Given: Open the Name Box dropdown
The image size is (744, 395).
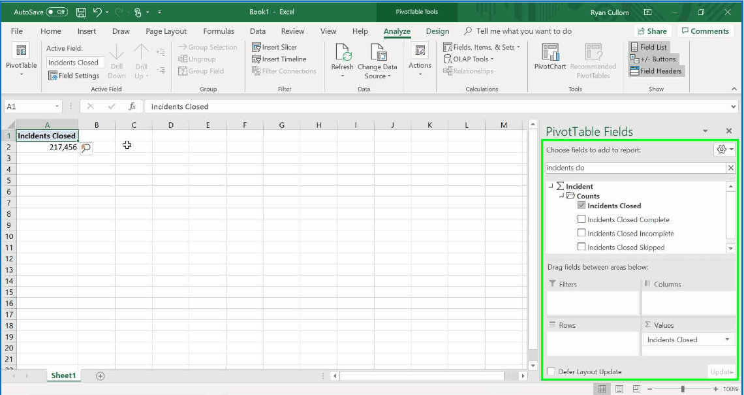Looking at the screenshot, I should 57,106.
